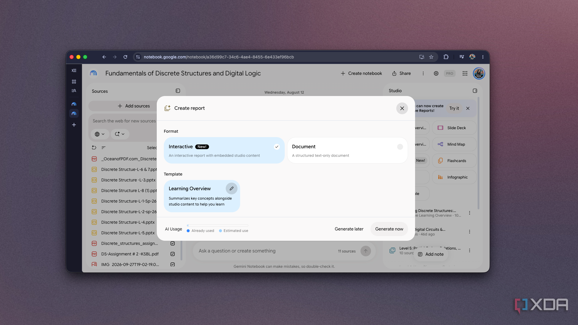The image size is (578, 325).
Task: Submit question with arrow button
Action: coord(365,251)
